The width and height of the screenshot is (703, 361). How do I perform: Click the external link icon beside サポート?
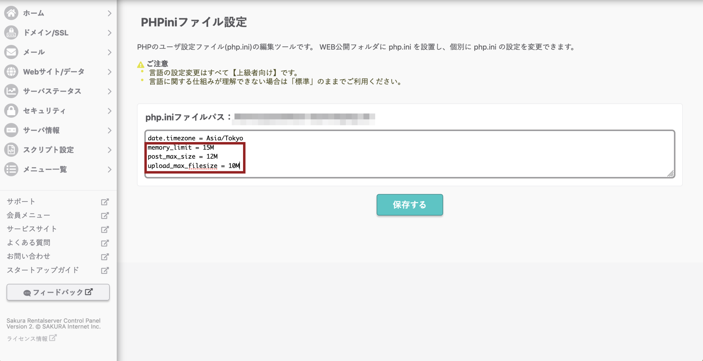point(105,202)
